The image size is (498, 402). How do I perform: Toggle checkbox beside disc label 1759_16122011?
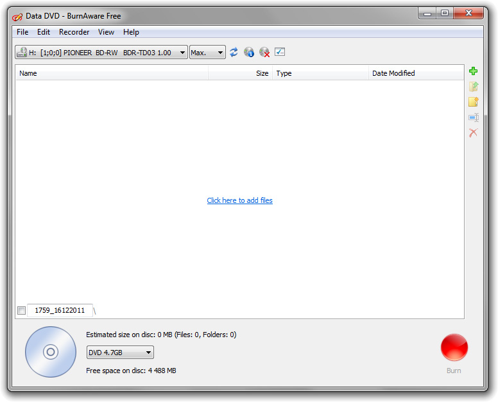(x=22, y=310)
